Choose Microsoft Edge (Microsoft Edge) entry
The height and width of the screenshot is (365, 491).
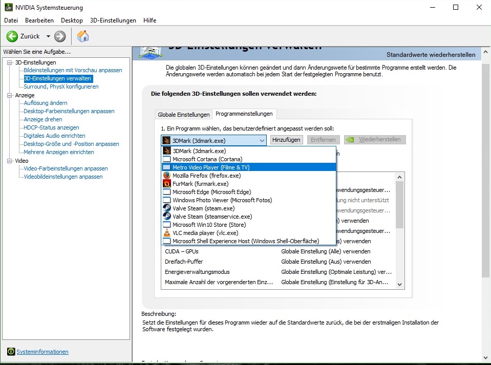[249, 192]
